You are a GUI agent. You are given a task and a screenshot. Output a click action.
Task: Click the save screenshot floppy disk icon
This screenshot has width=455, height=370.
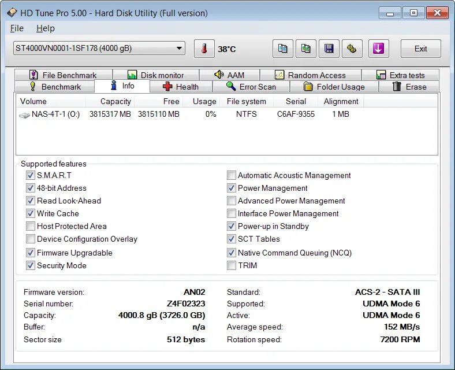pyautogui.click(x=329, y=49)
